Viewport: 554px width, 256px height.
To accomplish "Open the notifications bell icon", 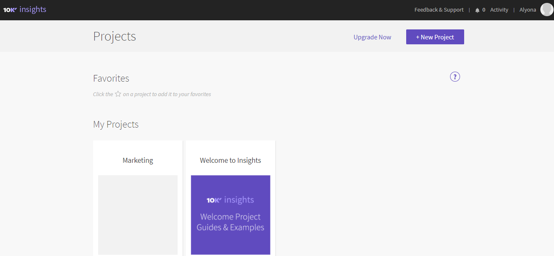I will coord(477,10).
